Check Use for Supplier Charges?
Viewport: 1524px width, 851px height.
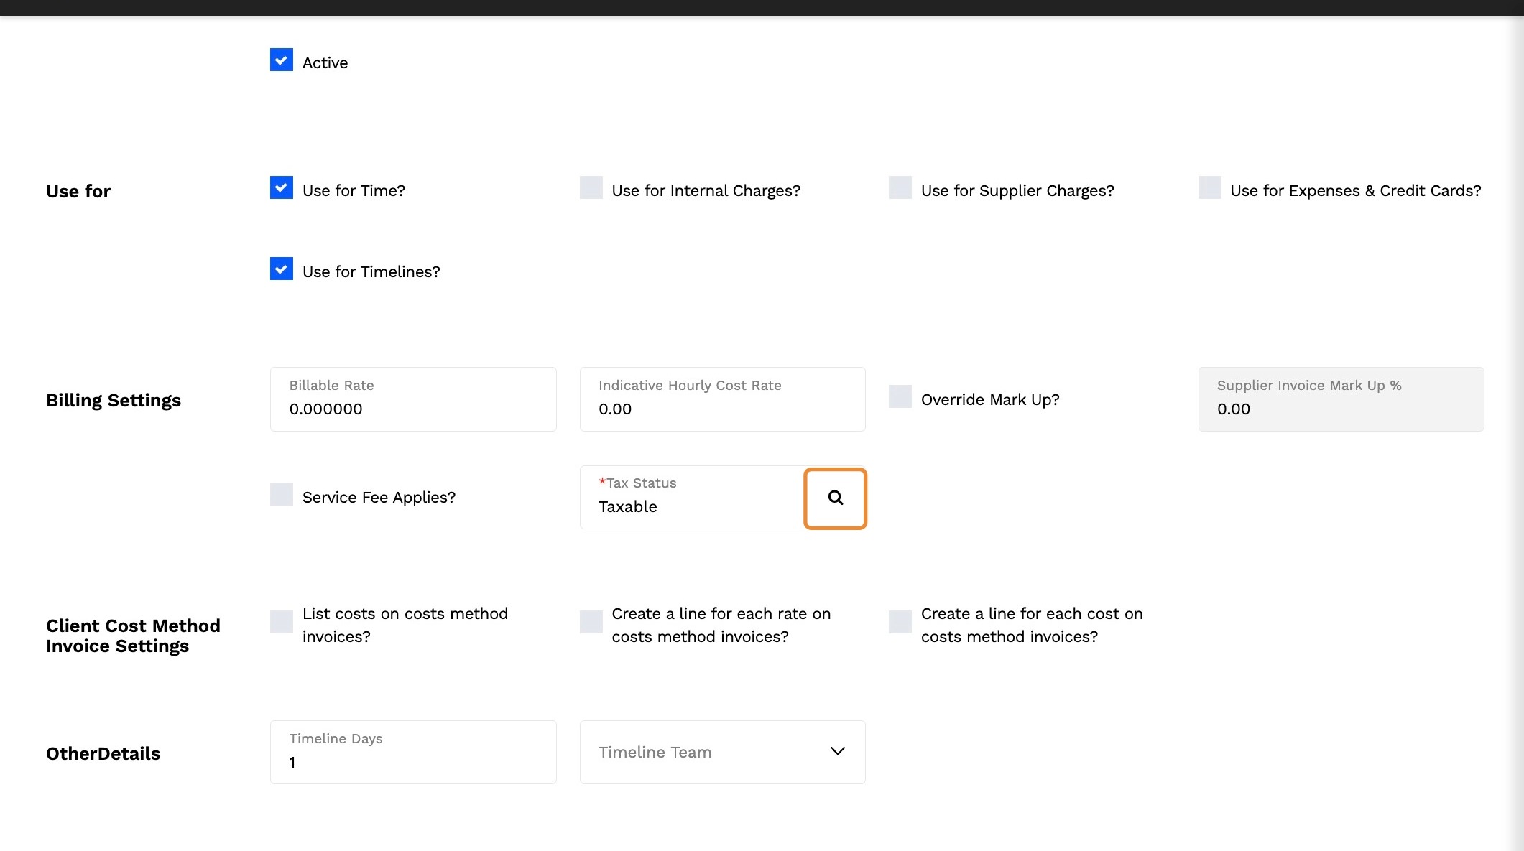click(900, 188)
